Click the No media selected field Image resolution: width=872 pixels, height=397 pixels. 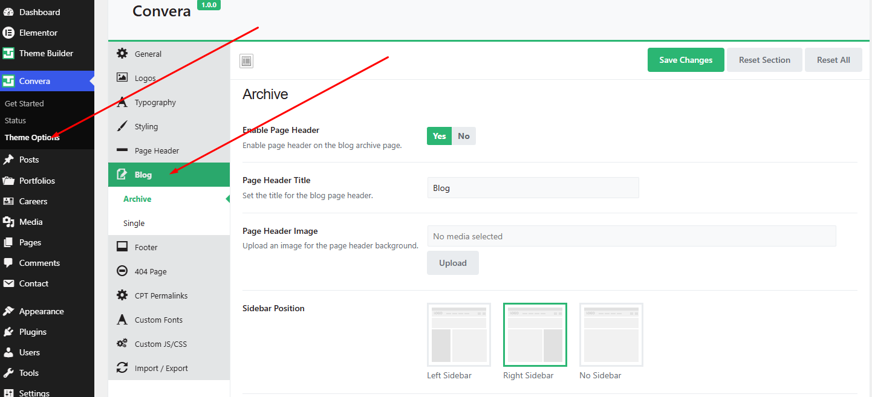[631, 236]
